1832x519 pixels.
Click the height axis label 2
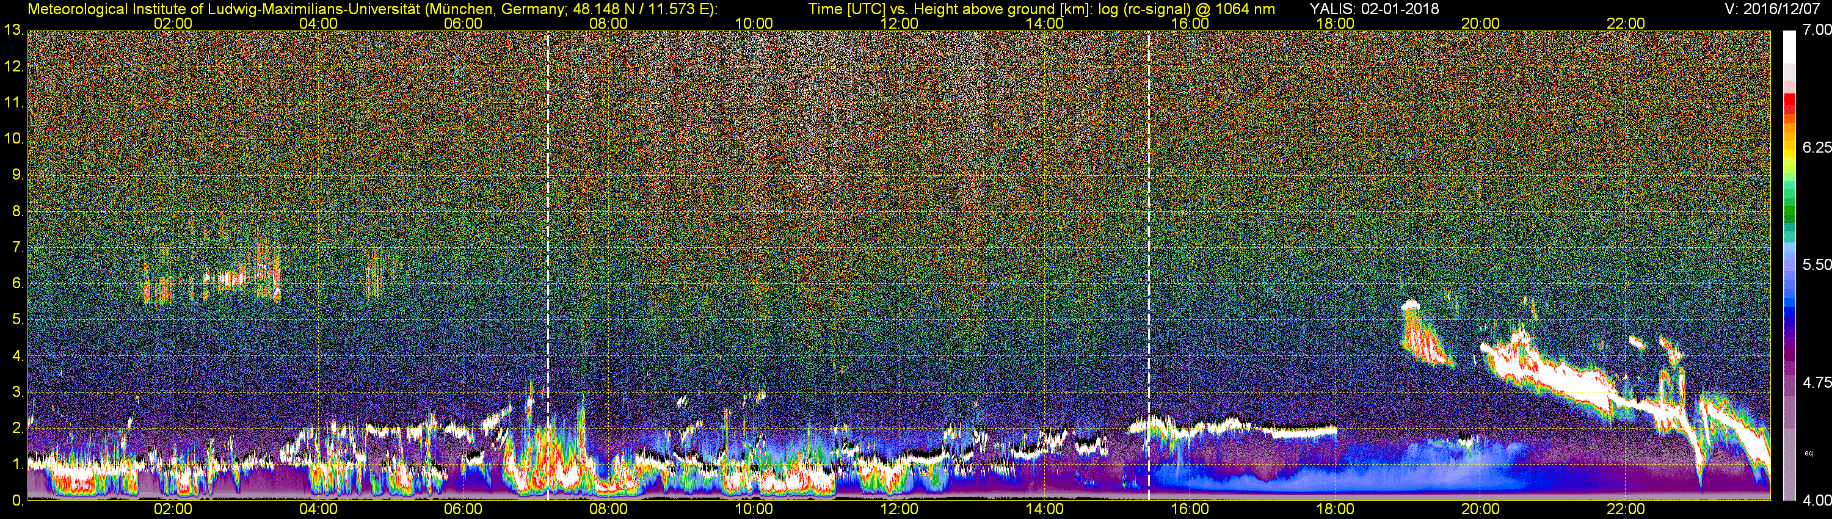coord(17,428)
